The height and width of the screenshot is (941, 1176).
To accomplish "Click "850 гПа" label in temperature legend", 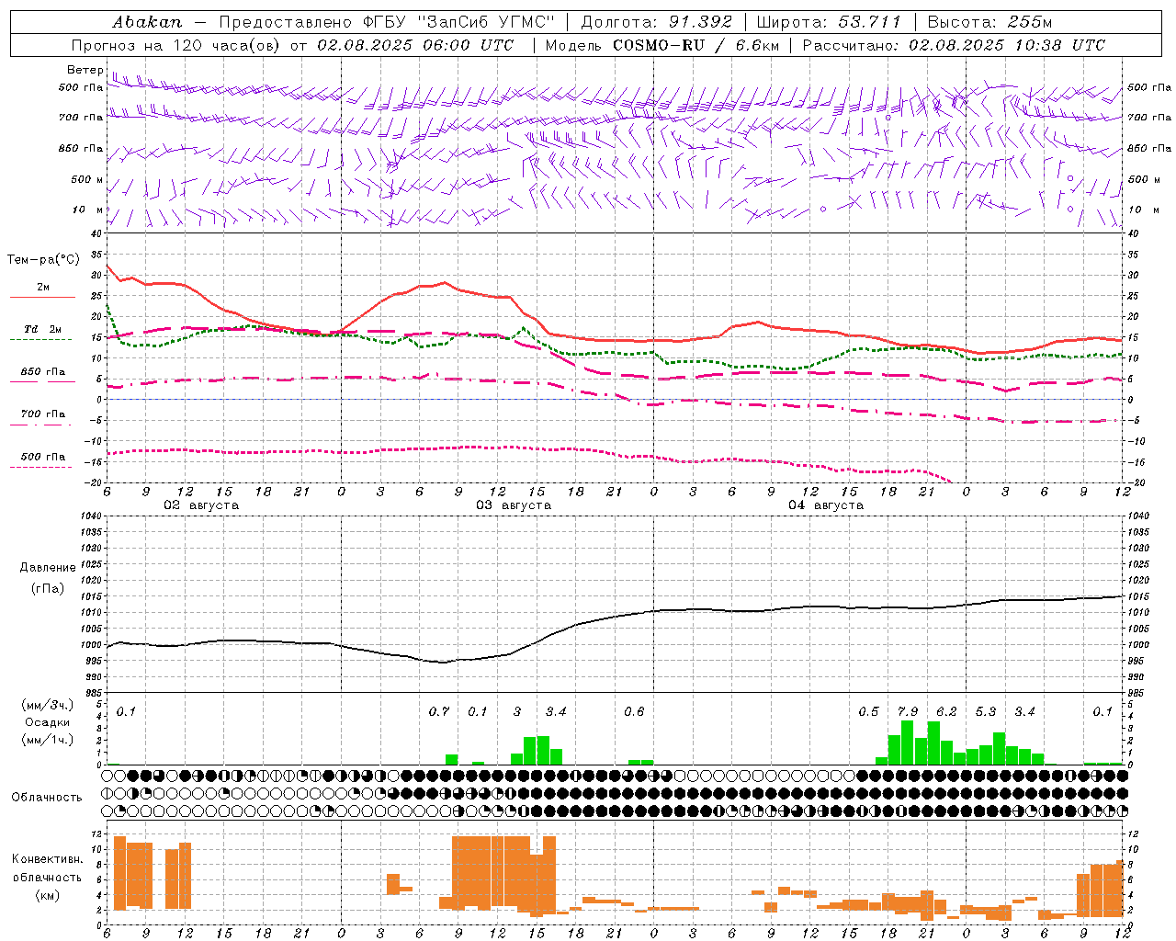I will tap(42, 372).
